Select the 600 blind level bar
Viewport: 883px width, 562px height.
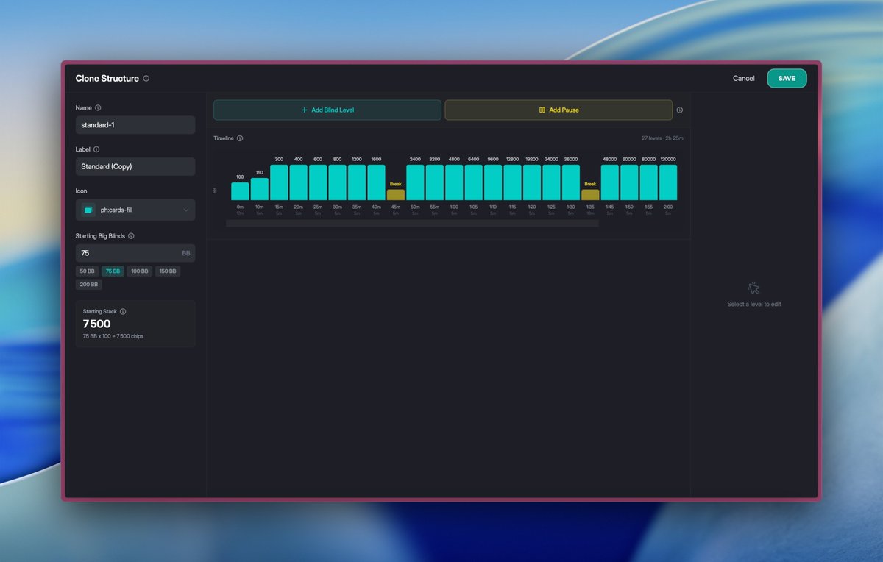(318, 182)
